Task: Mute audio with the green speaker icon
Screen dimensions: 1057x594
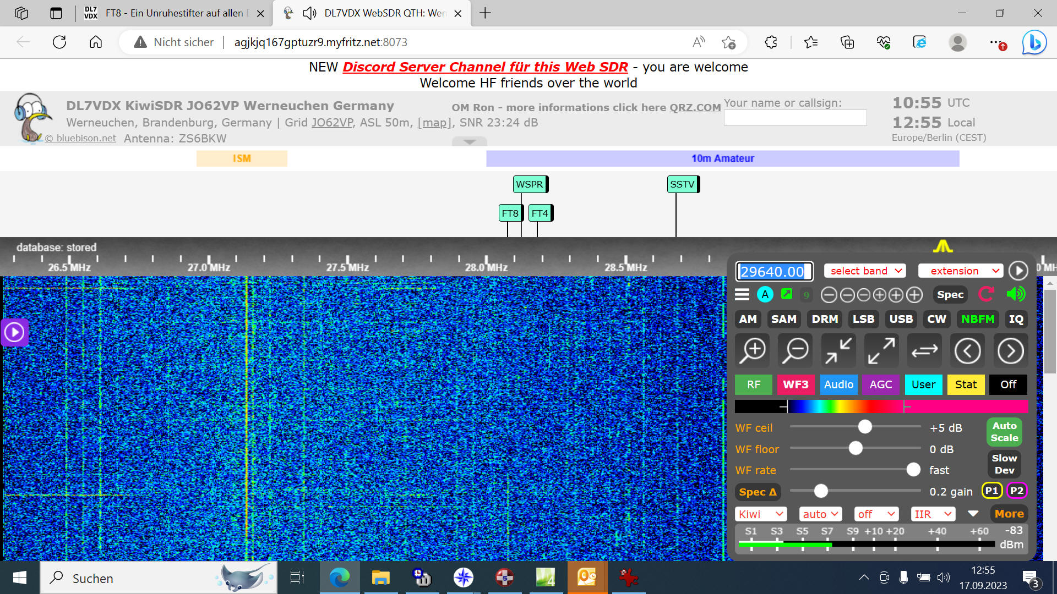Action: (x=1016, y=294)
